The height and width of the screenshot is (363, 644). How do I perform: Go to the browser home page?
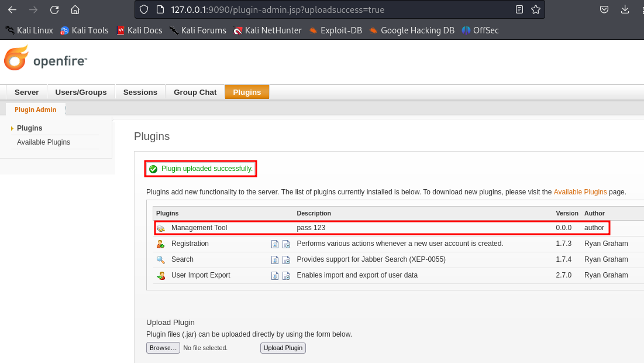(x=75, y=10)
